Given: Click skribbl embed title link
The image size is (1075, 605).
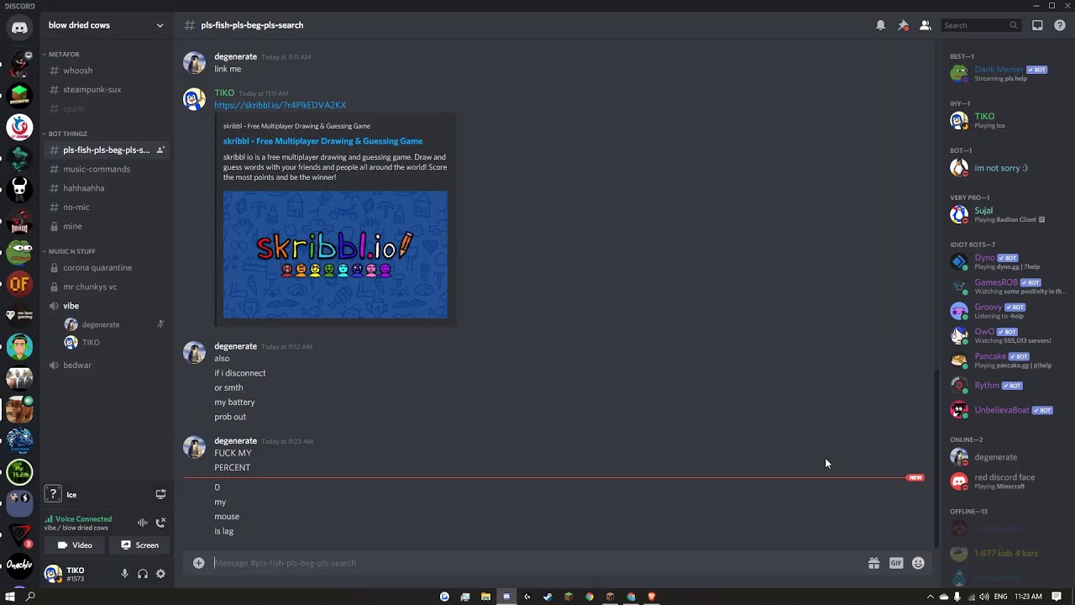Looking at the screenshot, I should click(x=322, y=141).
